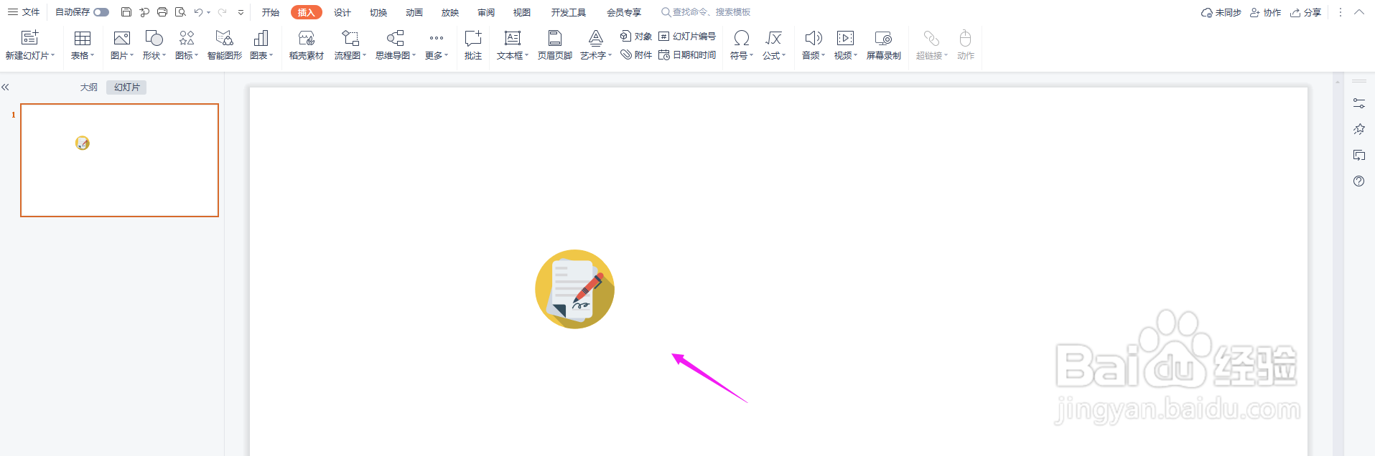Click the 对象 button
The image size is (1375, 456).
636,36
